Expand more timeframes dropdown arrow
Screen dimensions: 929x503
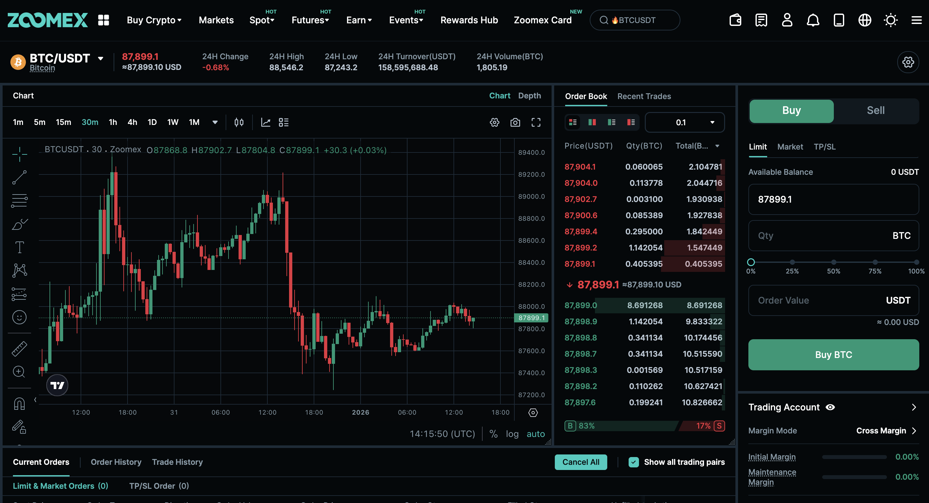point(215,123)
